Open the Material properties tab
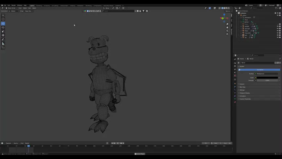Image resolution: width=282 pixels, height=159 pixels. click(235, 102)
